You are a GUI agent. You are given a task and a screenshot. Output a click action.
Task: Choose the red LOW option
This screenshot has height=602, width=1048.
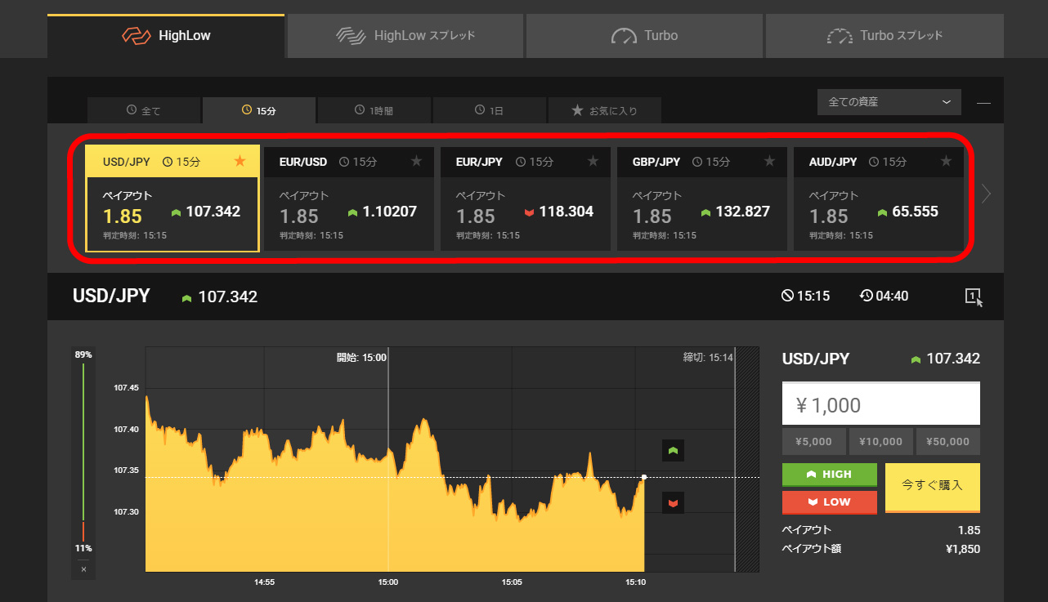coord(830,502)
